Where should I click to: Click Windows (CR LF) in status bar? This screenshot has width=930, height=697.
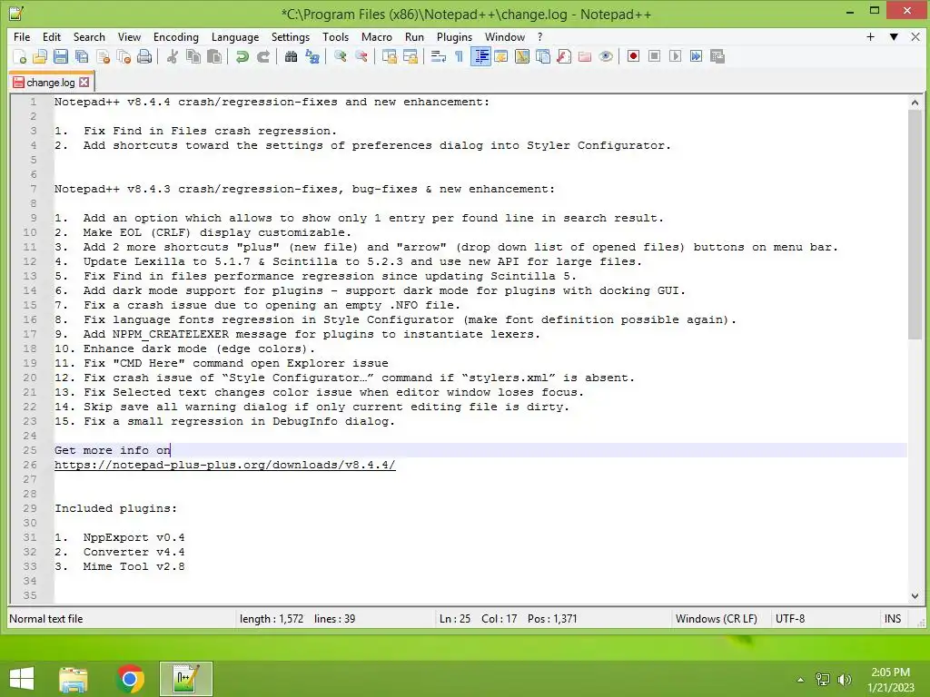point(716,619)
